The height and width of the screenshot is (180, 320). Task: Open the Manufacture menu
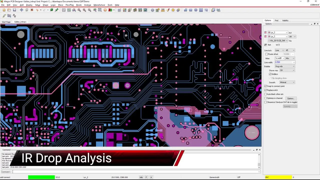(99, 5)
